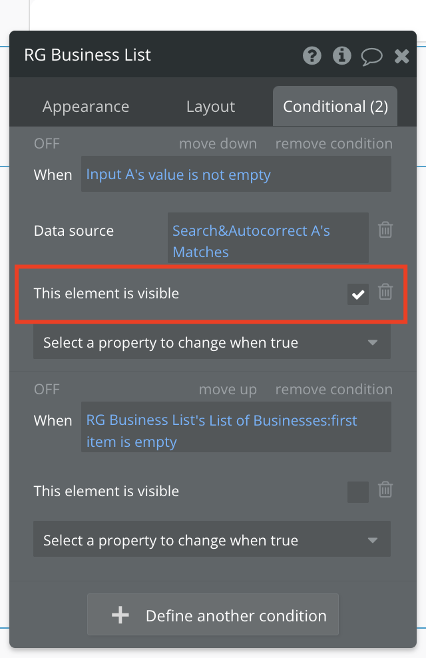Viewport: 426px width, 658px height.
Task: Open first 'Select a property to change' dropdown
Action: pyautogui.click(x=212, y=343)
